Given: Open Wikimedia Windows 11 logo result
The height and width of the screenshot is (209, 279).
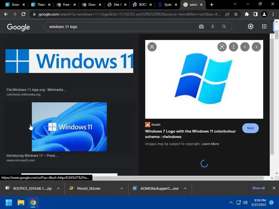Looking at the screenshot, I should [69, 61].
